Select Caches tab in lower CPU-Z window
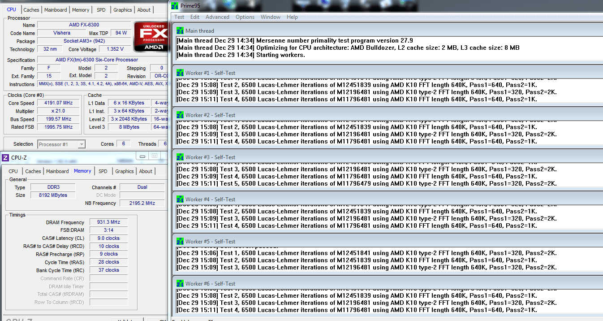The height and width of the screenshot is (321, 603). click(x=33, y=171)
